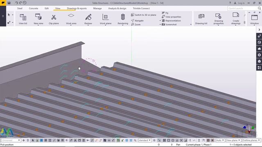Click into the Quick Launch search field
Image resolution: width=262 pixels, height=147 pixels.
tap(242, 8)
